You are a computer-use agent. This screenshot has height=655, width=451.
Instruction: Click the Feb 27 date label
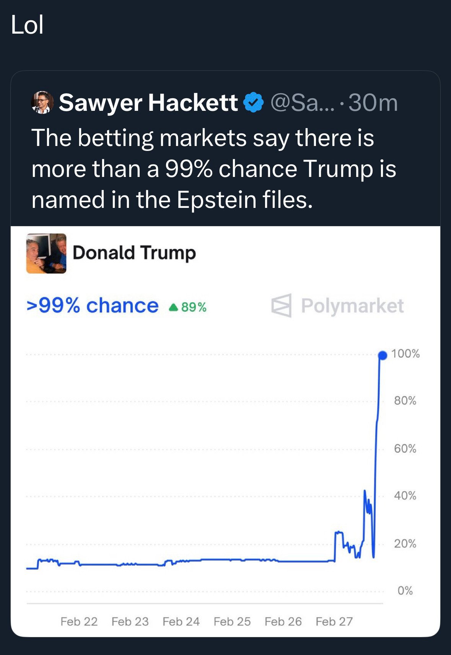334,621
